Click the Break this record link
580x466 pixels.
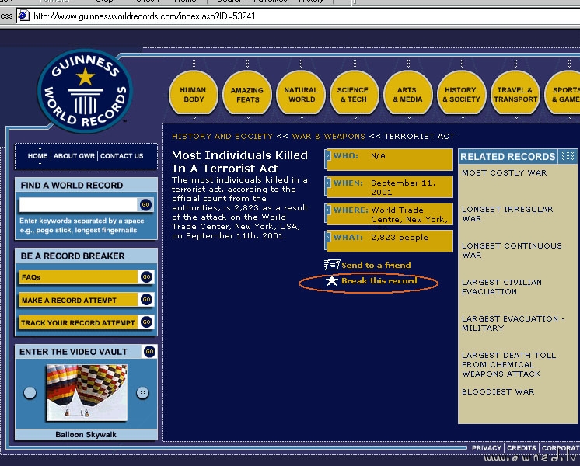pos(379,281)
